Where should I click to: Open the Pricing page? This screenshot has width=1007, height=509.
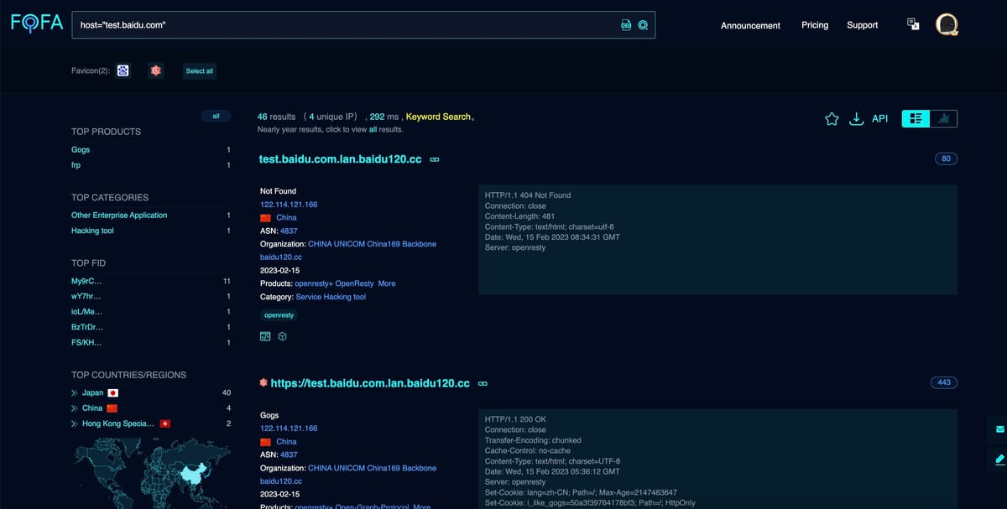click(814, 25)
